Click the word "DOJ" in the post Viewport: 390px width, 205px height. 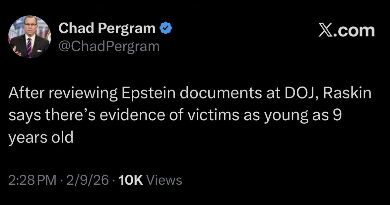click(x=299, y=94)
